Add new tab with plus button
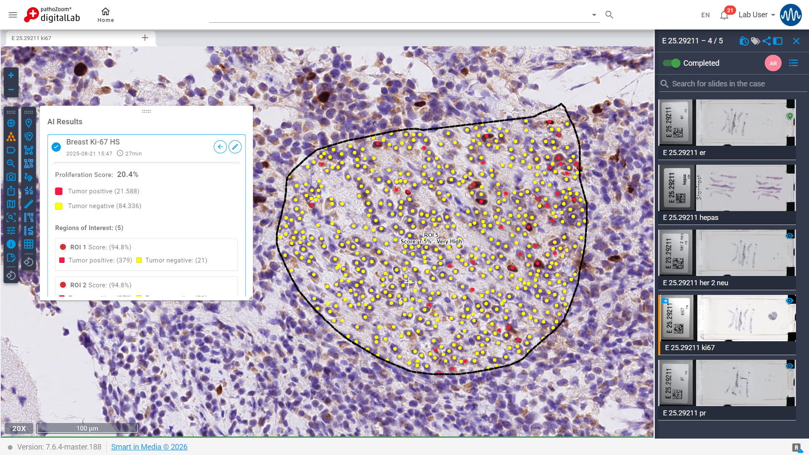The image size is (809, 455). point(145,38)
